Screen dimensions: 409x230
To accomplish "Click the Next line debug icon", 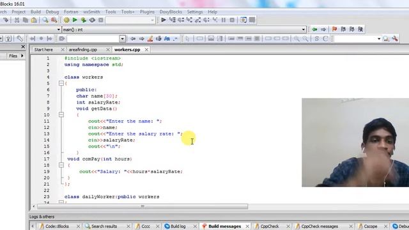I will [181, 20].
